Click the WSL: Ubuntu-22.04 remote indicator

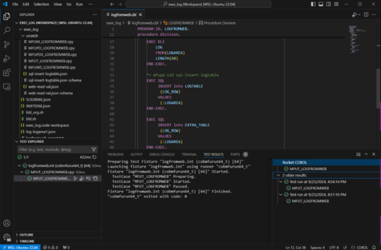click(20, 248)
